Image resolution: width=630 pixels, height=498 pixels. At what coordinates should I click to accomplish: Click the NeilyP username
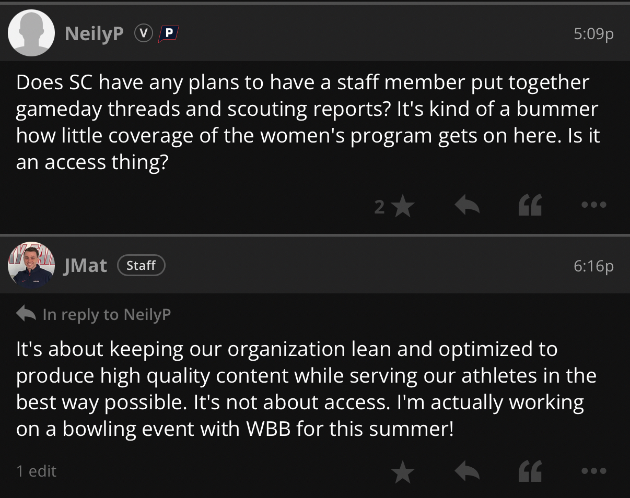pos(94,34)
